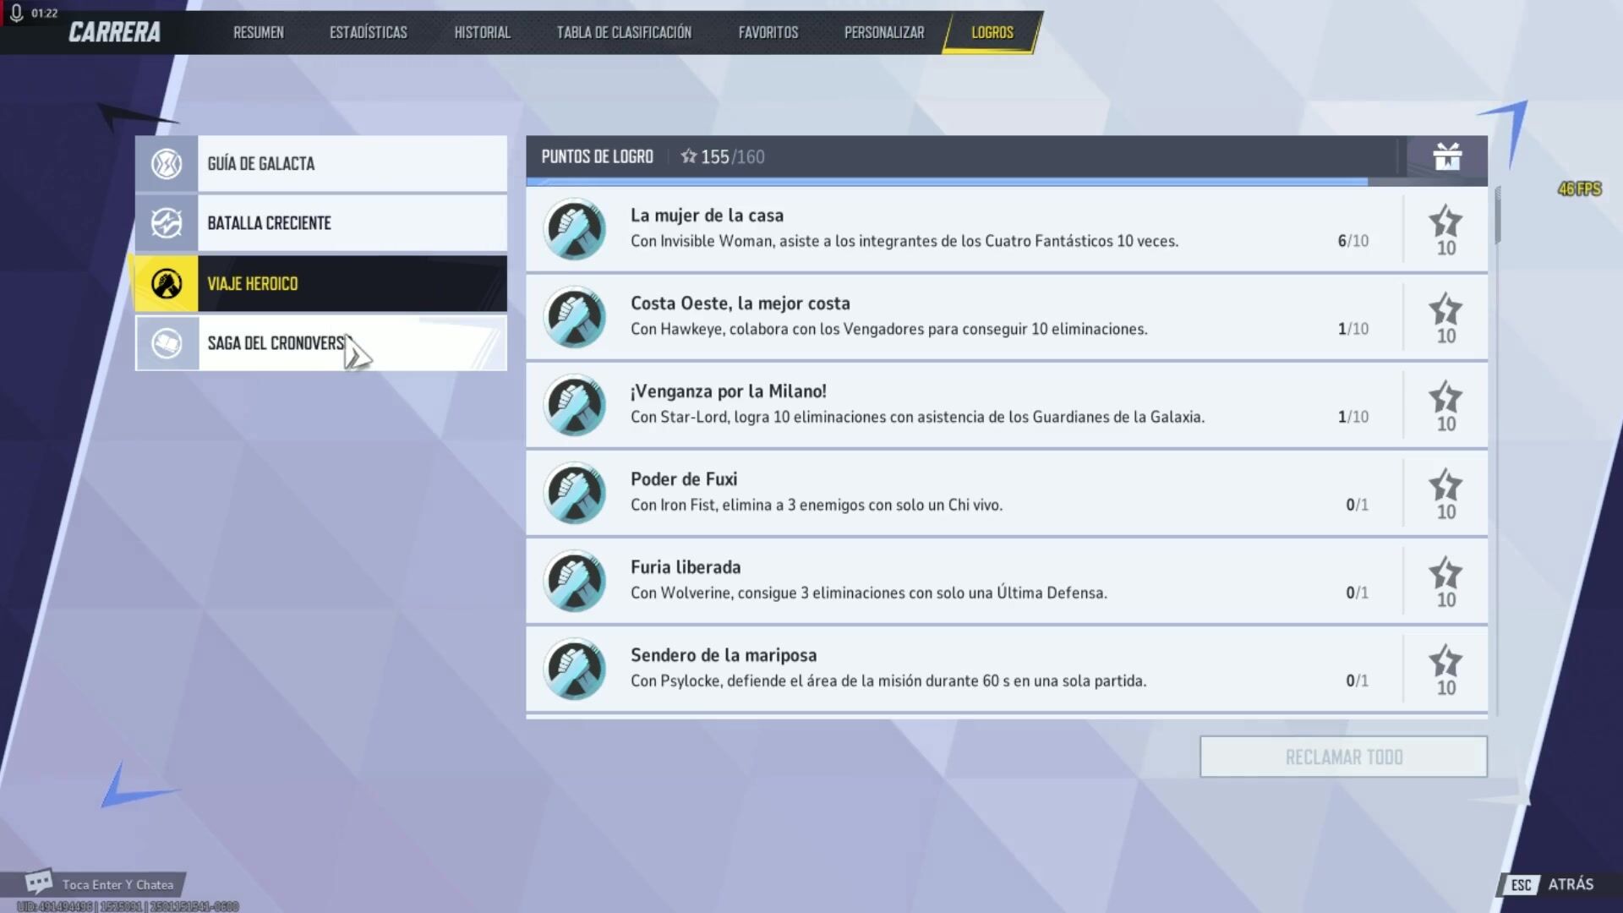Open the Historial tab

(482, 32)
